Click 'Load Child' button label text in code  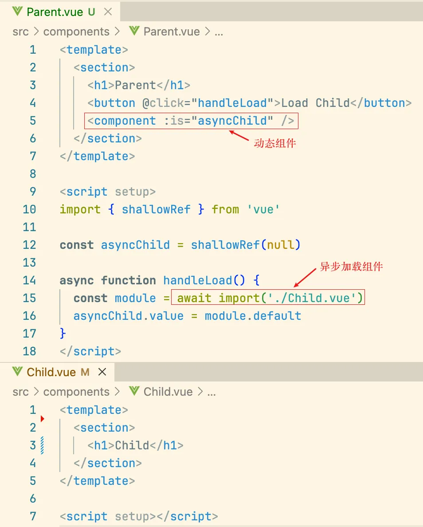coord(316,103)
